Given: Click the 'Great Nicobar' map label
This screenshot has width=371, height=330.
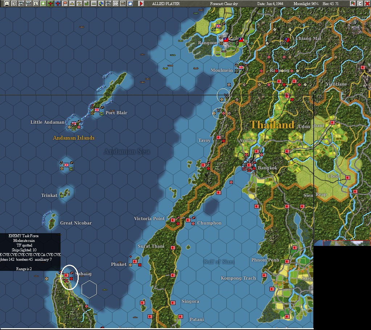Looking at the screenshot, I should pos(76,223).
